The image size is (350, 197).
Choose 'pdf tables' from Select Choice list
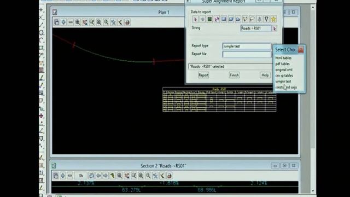(282, 64)
